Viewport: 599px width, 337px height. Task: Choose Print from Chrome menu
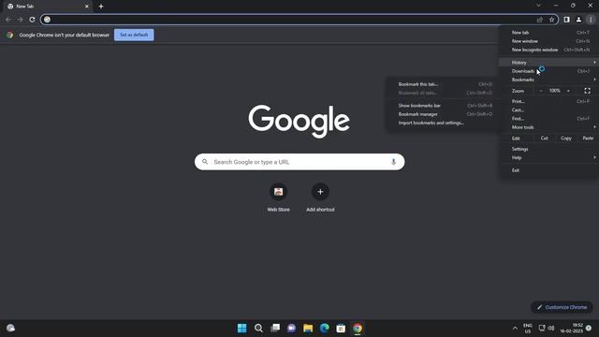tap(548, 101)
